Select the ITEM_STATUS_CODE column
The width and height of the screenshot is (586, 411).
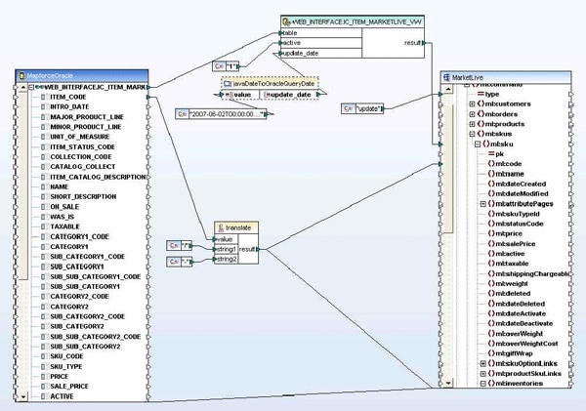coord(83,146)
